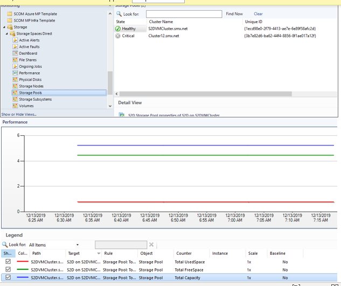Open Active Faults view icon
Image resolution: width=341 pixels, height=286 pixels.
[15, 47]
